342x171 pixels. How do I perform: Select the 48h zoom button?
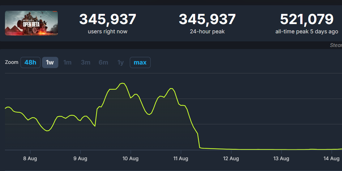(30, 63)
